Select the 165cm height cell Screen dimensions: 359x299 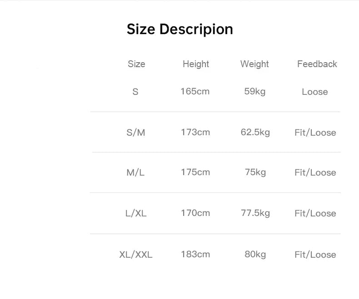(x=195, y=91)
